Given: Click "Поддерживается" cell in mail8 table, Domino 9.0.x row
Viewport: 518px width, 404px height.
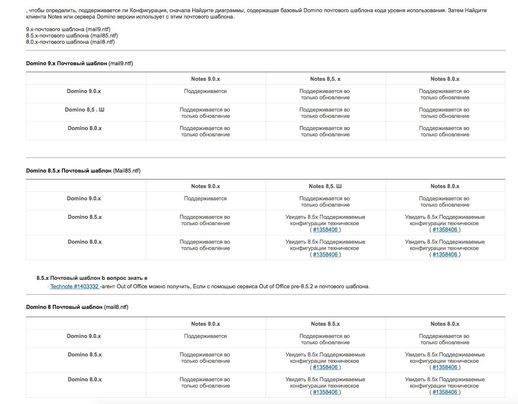Looking at the screenshot, I should [x=206, y=336].
